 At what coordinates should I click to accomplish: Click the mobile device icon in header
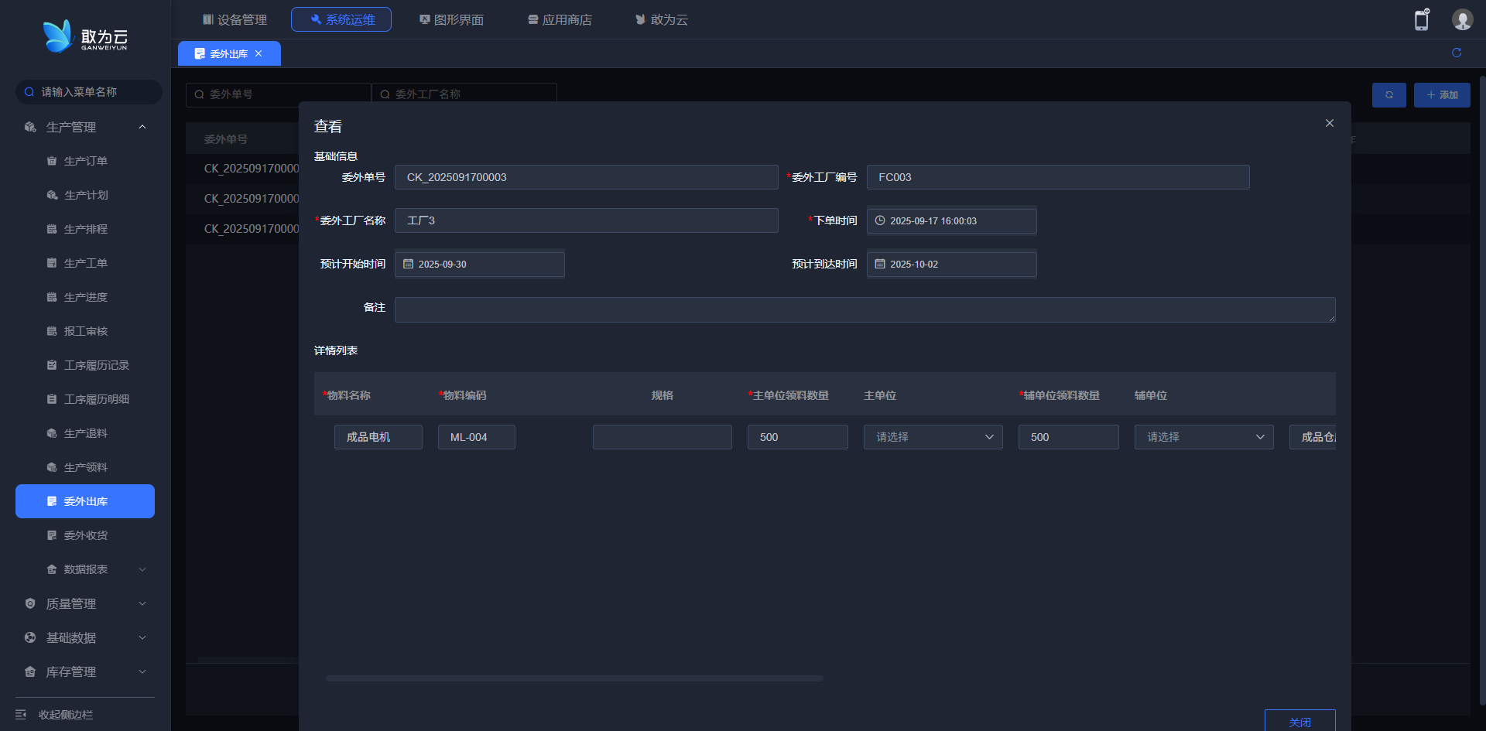pos(1421,20)
